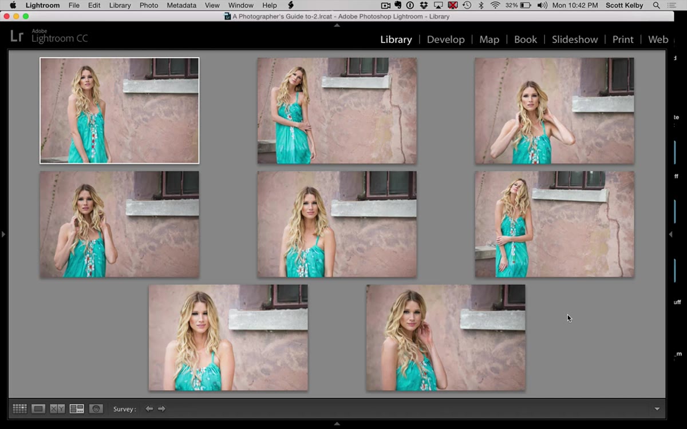Open the File menu
The image size is (687, 429).
tap(74, 5)
